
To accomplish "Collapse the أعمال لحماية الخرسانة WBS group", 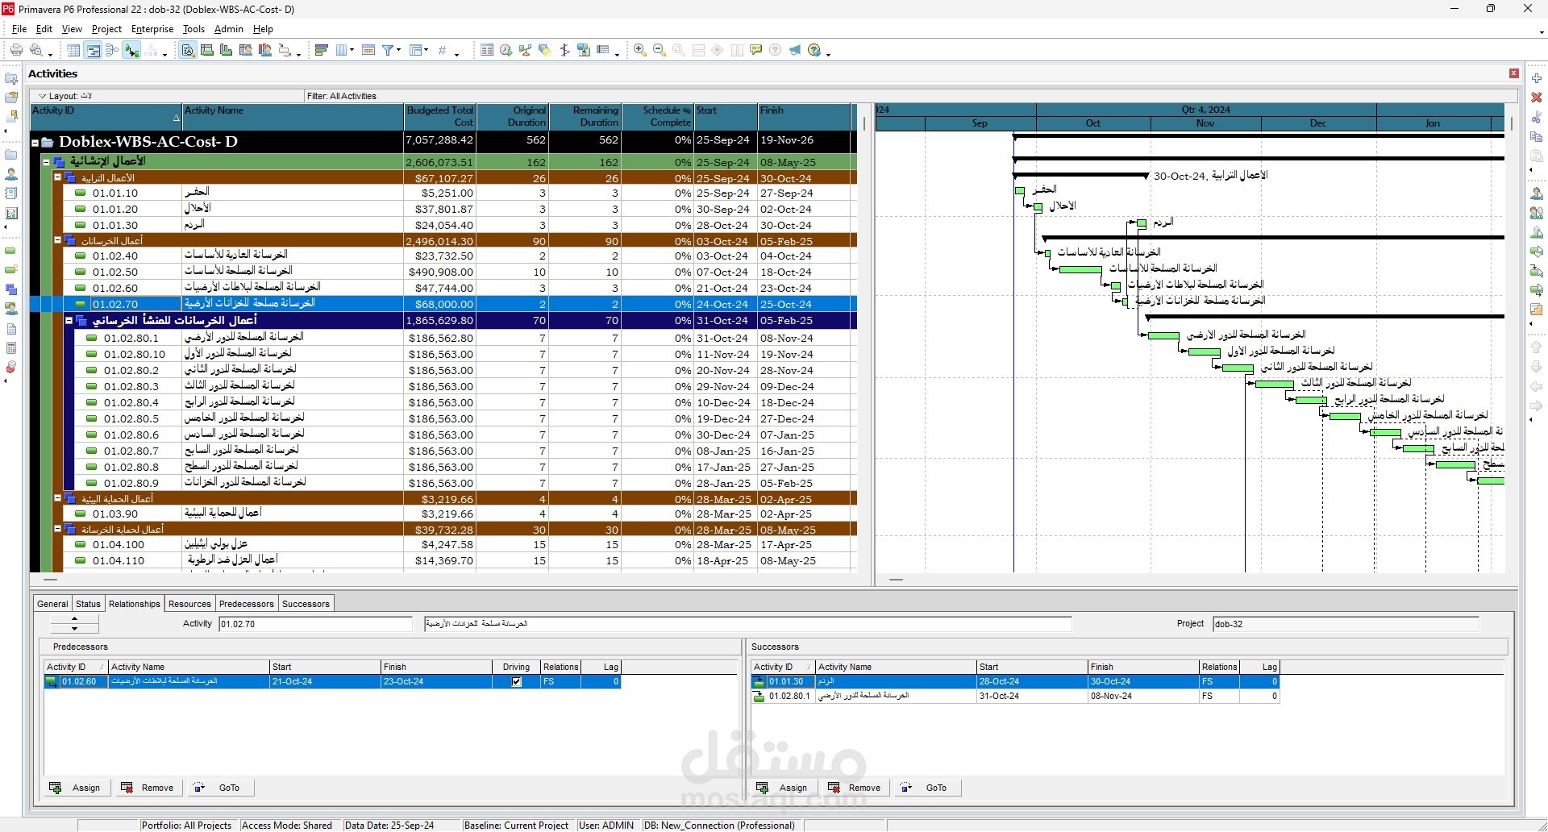I will [58, 529].
